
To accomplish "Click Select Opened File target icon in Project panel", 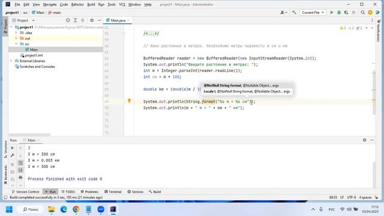I will click(x=68, y=20).
